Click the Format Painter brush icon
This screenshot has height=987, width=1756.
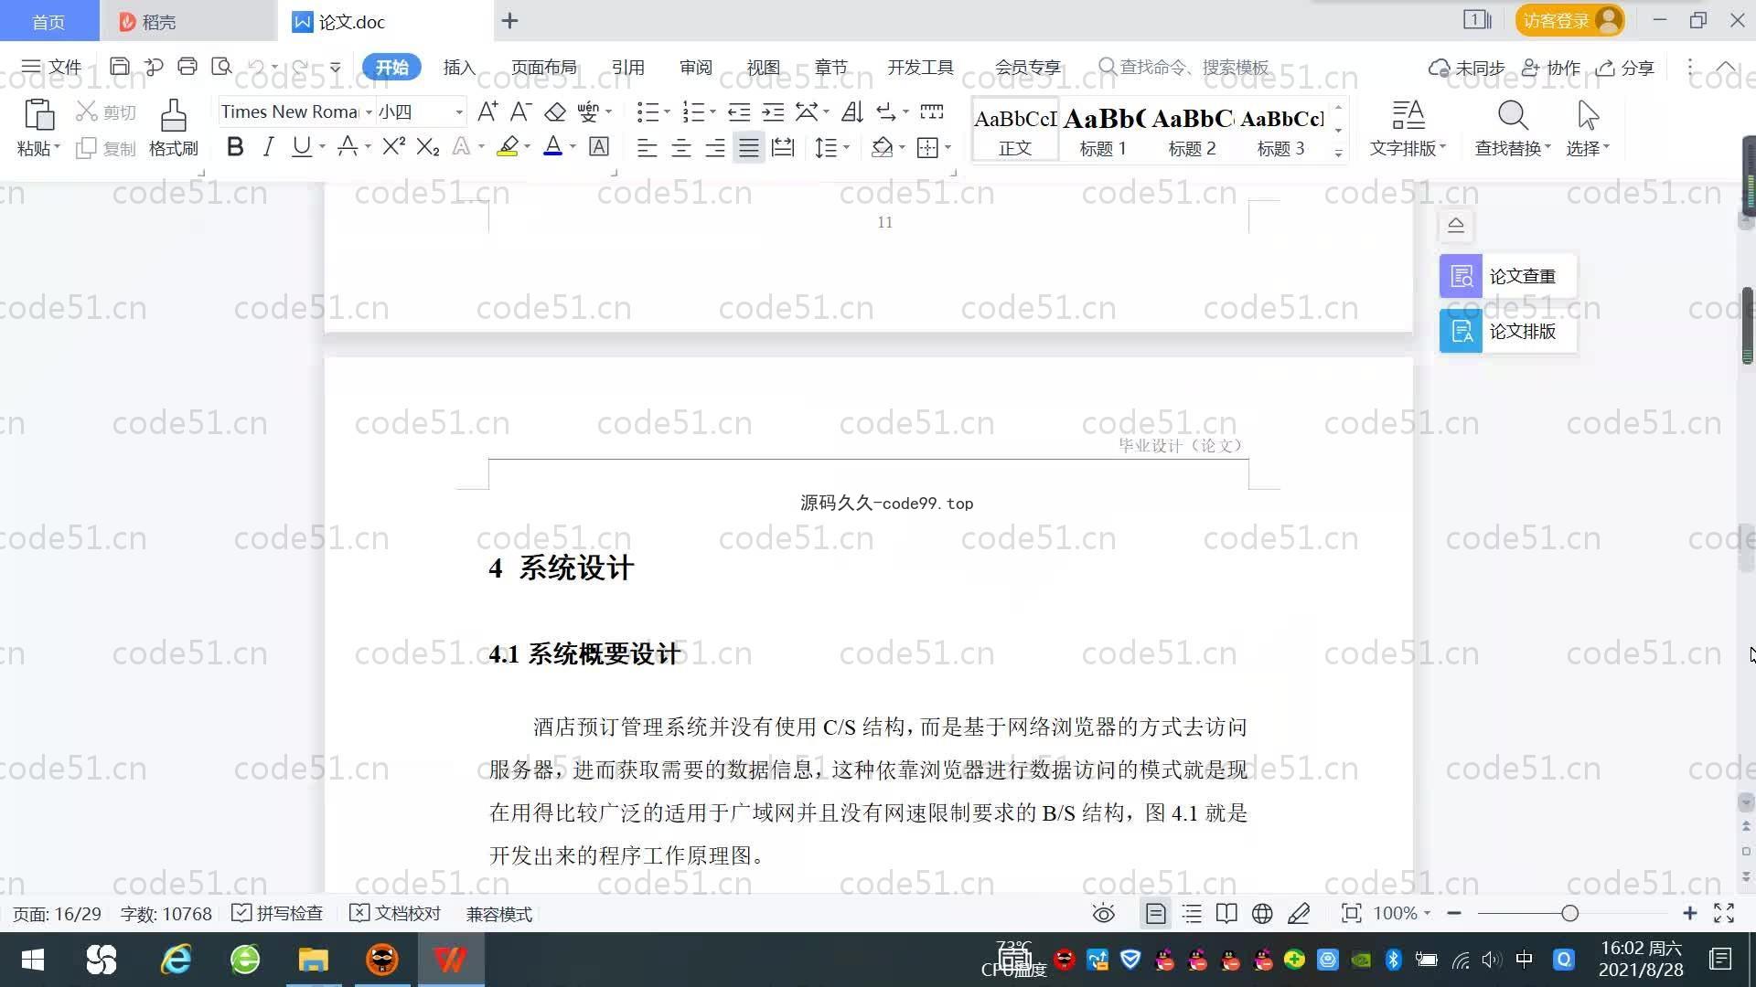click(x=174, y=115)
